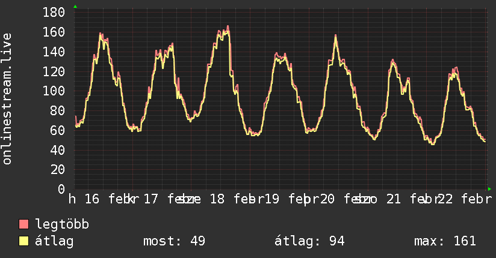Click the yellow átlag legend swatch

pyautogui.click(x=23, y=241)
